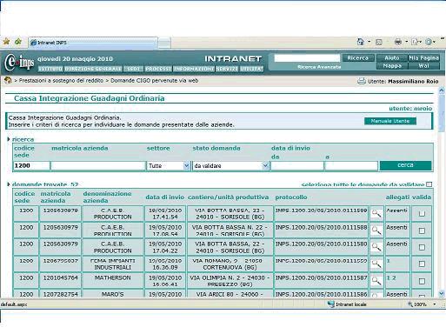This screenshot has height=334, width=446.
Task: Tick valida checkbox for protocol ending 0111580
Action: pyautogui.click(x=422, y=247)
